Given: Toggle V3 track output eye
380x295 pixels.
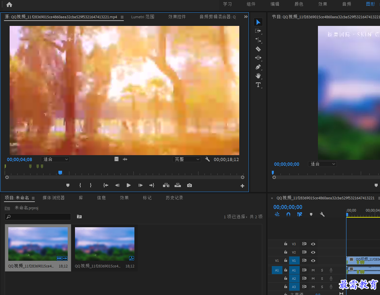Looking at the screenshot, I should coord(313,244).
